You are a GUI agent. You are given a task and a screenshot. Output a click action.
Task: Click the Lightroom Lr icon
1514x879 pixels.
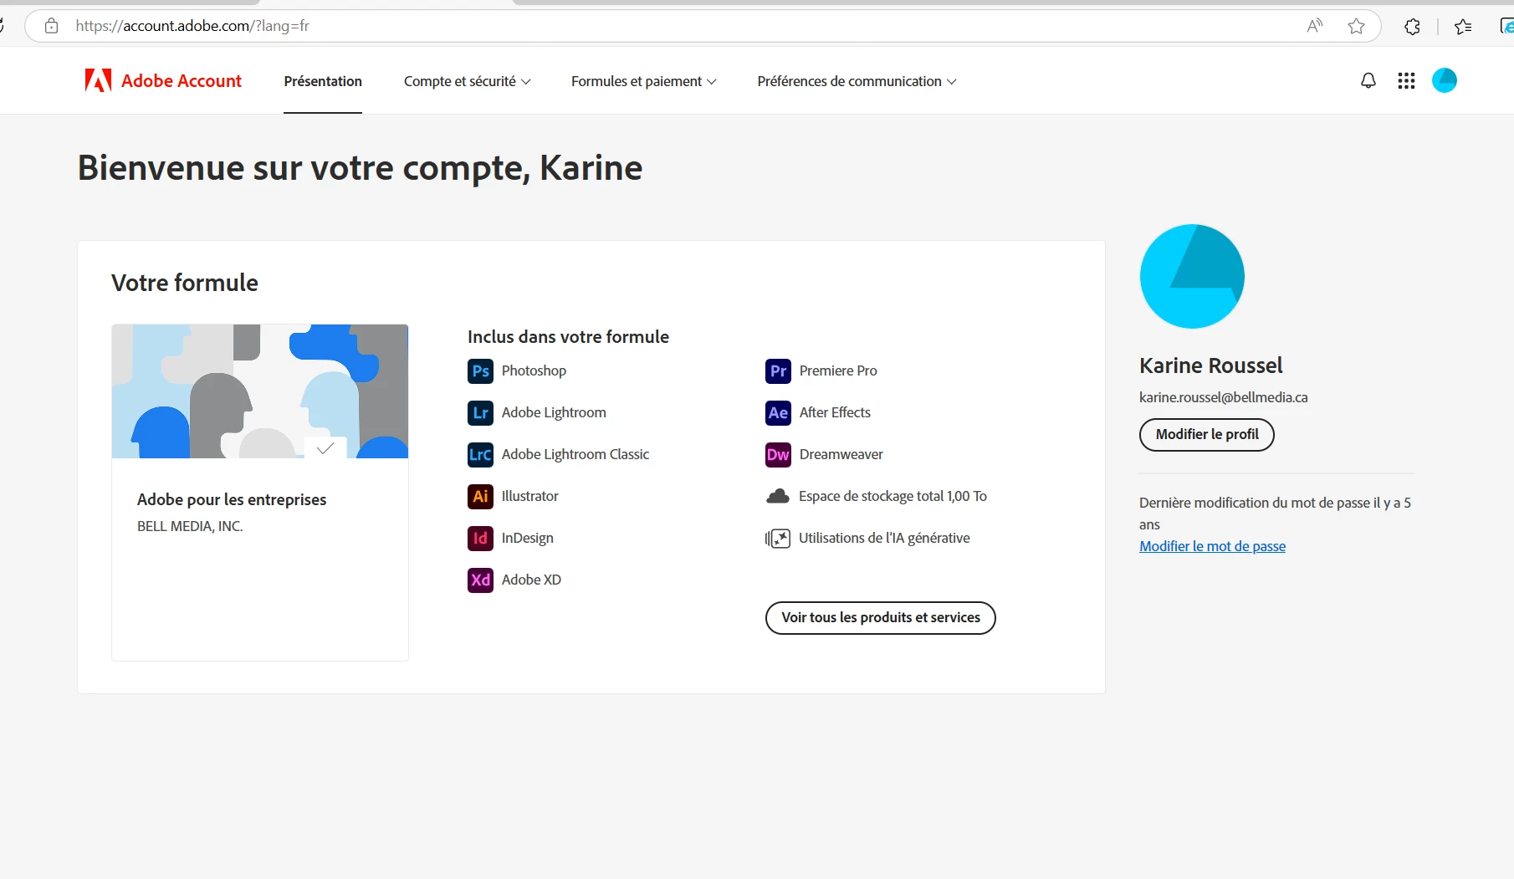[x=480, y=413]
